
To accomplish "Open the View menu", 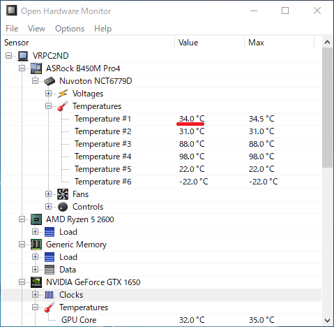I will coord(36,29).
